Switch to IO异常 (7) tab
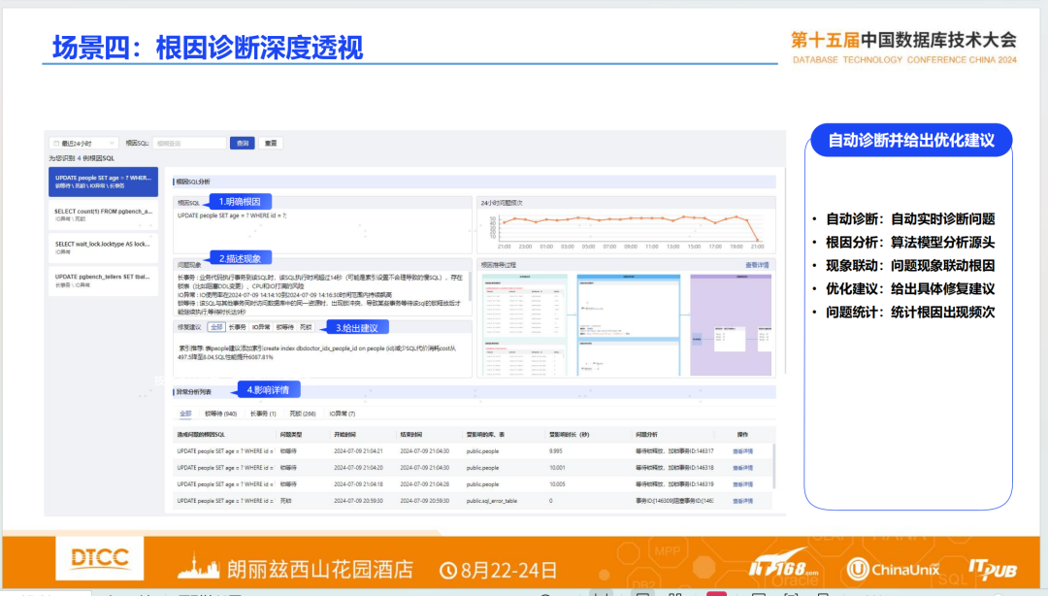This screenshot has width=1048, height=596. pyautogui.click(x=343, y=414)
